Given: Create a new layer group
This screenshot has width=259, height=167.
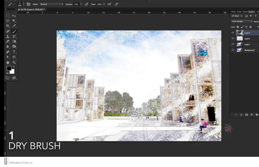Looking at the screenshot, I should pyautogui.click(x=257, y=115).
